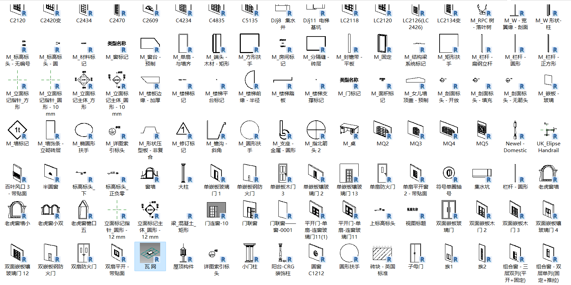Select the 屋顶构件 family file
The height and width of the screenshot is (285, 571).
coord(183,256)
